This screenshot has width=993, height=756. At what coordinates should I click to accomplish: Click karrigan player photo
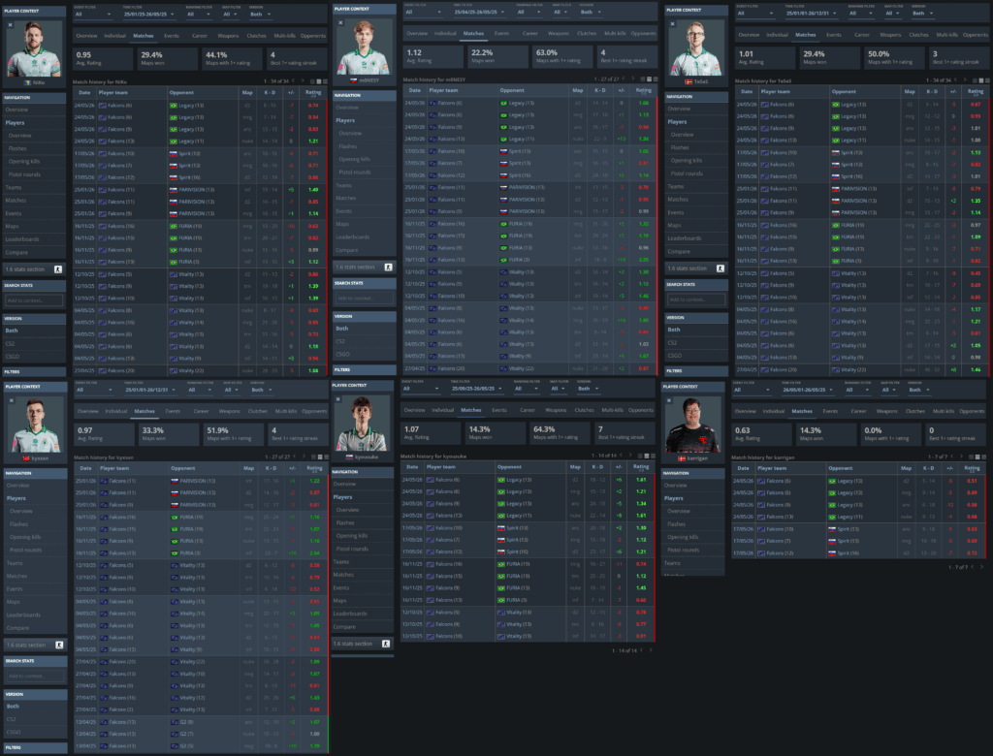click(x=693, y=425)
